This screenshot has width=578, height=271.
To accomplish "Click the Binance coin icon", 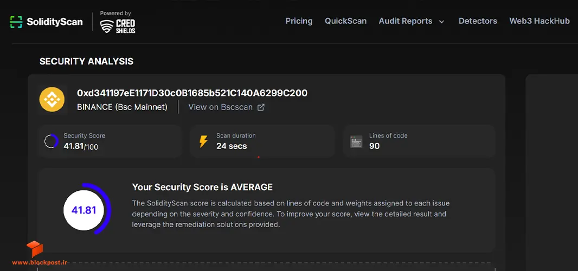I will point(52,99).
